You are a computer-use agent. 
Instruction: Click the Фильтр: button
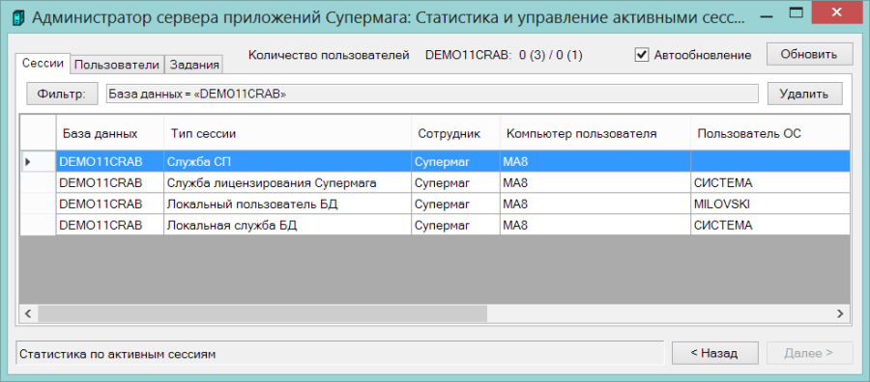[x=62, y=94]
